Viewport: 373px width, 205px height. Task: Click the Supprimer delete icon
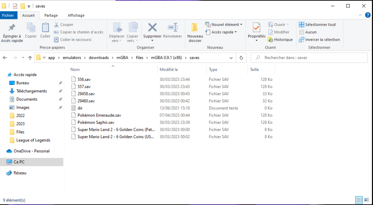[x=152, y=28]
